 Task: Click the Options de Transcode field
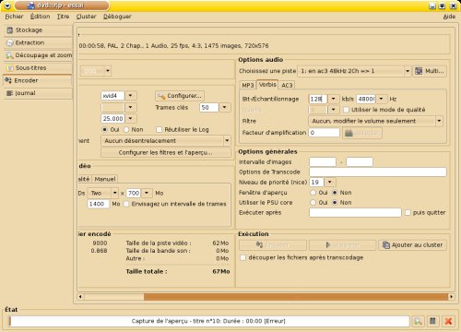point(378,172)
